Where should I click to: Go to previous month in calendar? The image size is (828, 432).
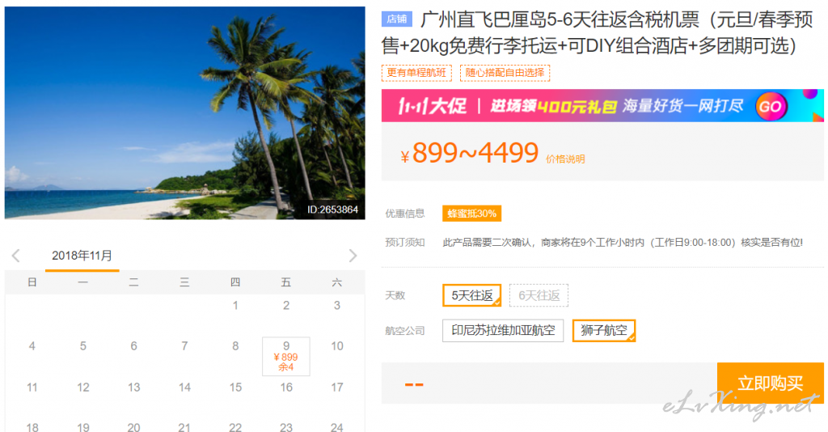[16, 256]
